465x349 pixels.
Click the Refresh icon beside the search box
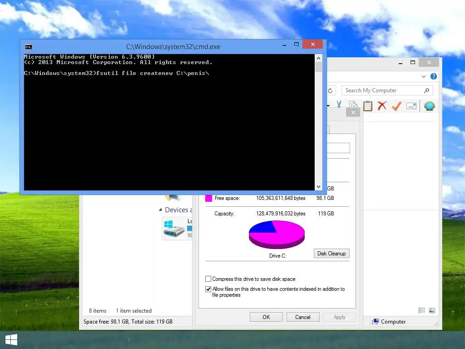click(330, 90)
